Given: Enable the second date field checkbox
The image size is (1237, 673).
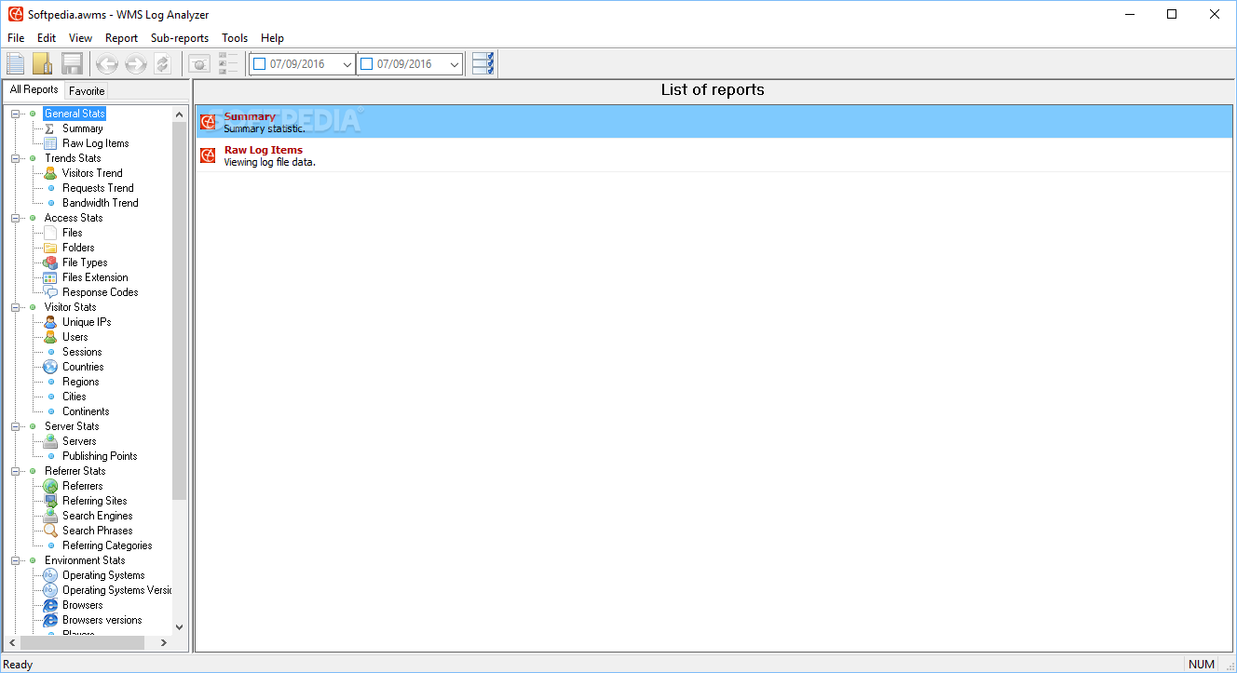Looking at the screenshot, I should [x=367, y=64].
